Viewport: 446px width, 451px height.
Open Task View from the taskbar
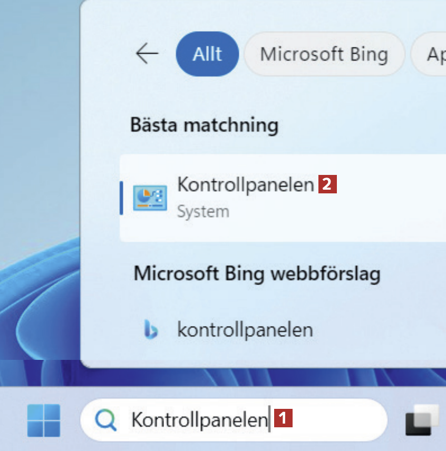[x=423, y=420]
